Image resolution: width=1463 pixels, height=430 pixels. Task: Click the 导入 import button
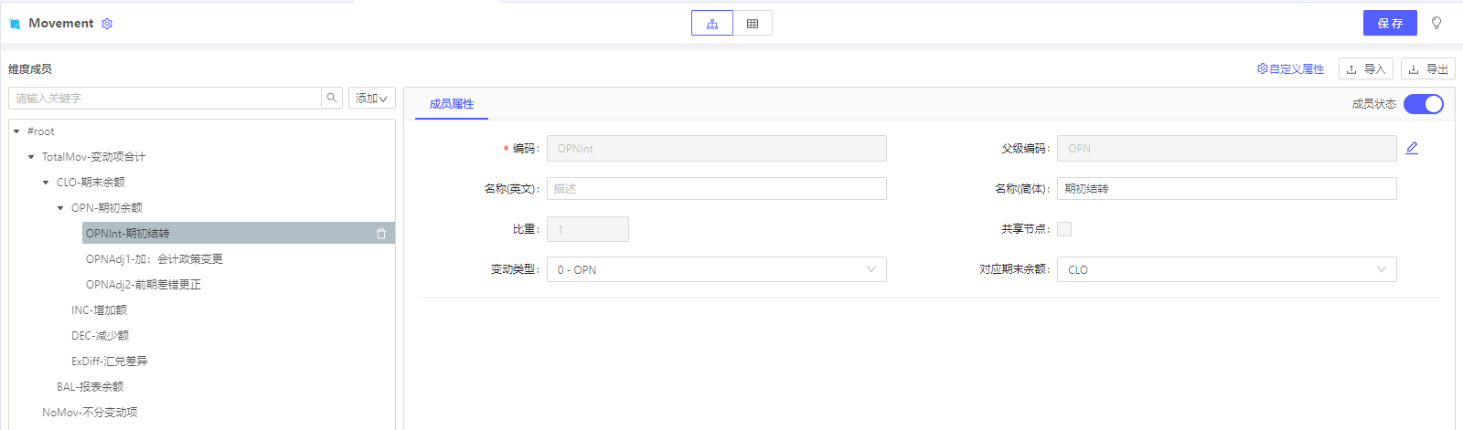point(1365,69)
